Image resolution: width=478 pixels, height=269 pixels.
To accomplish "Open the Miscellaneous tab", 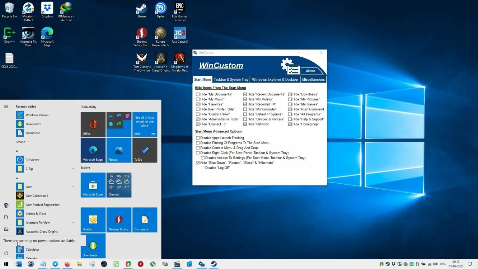I will click(x=313, y=80).
